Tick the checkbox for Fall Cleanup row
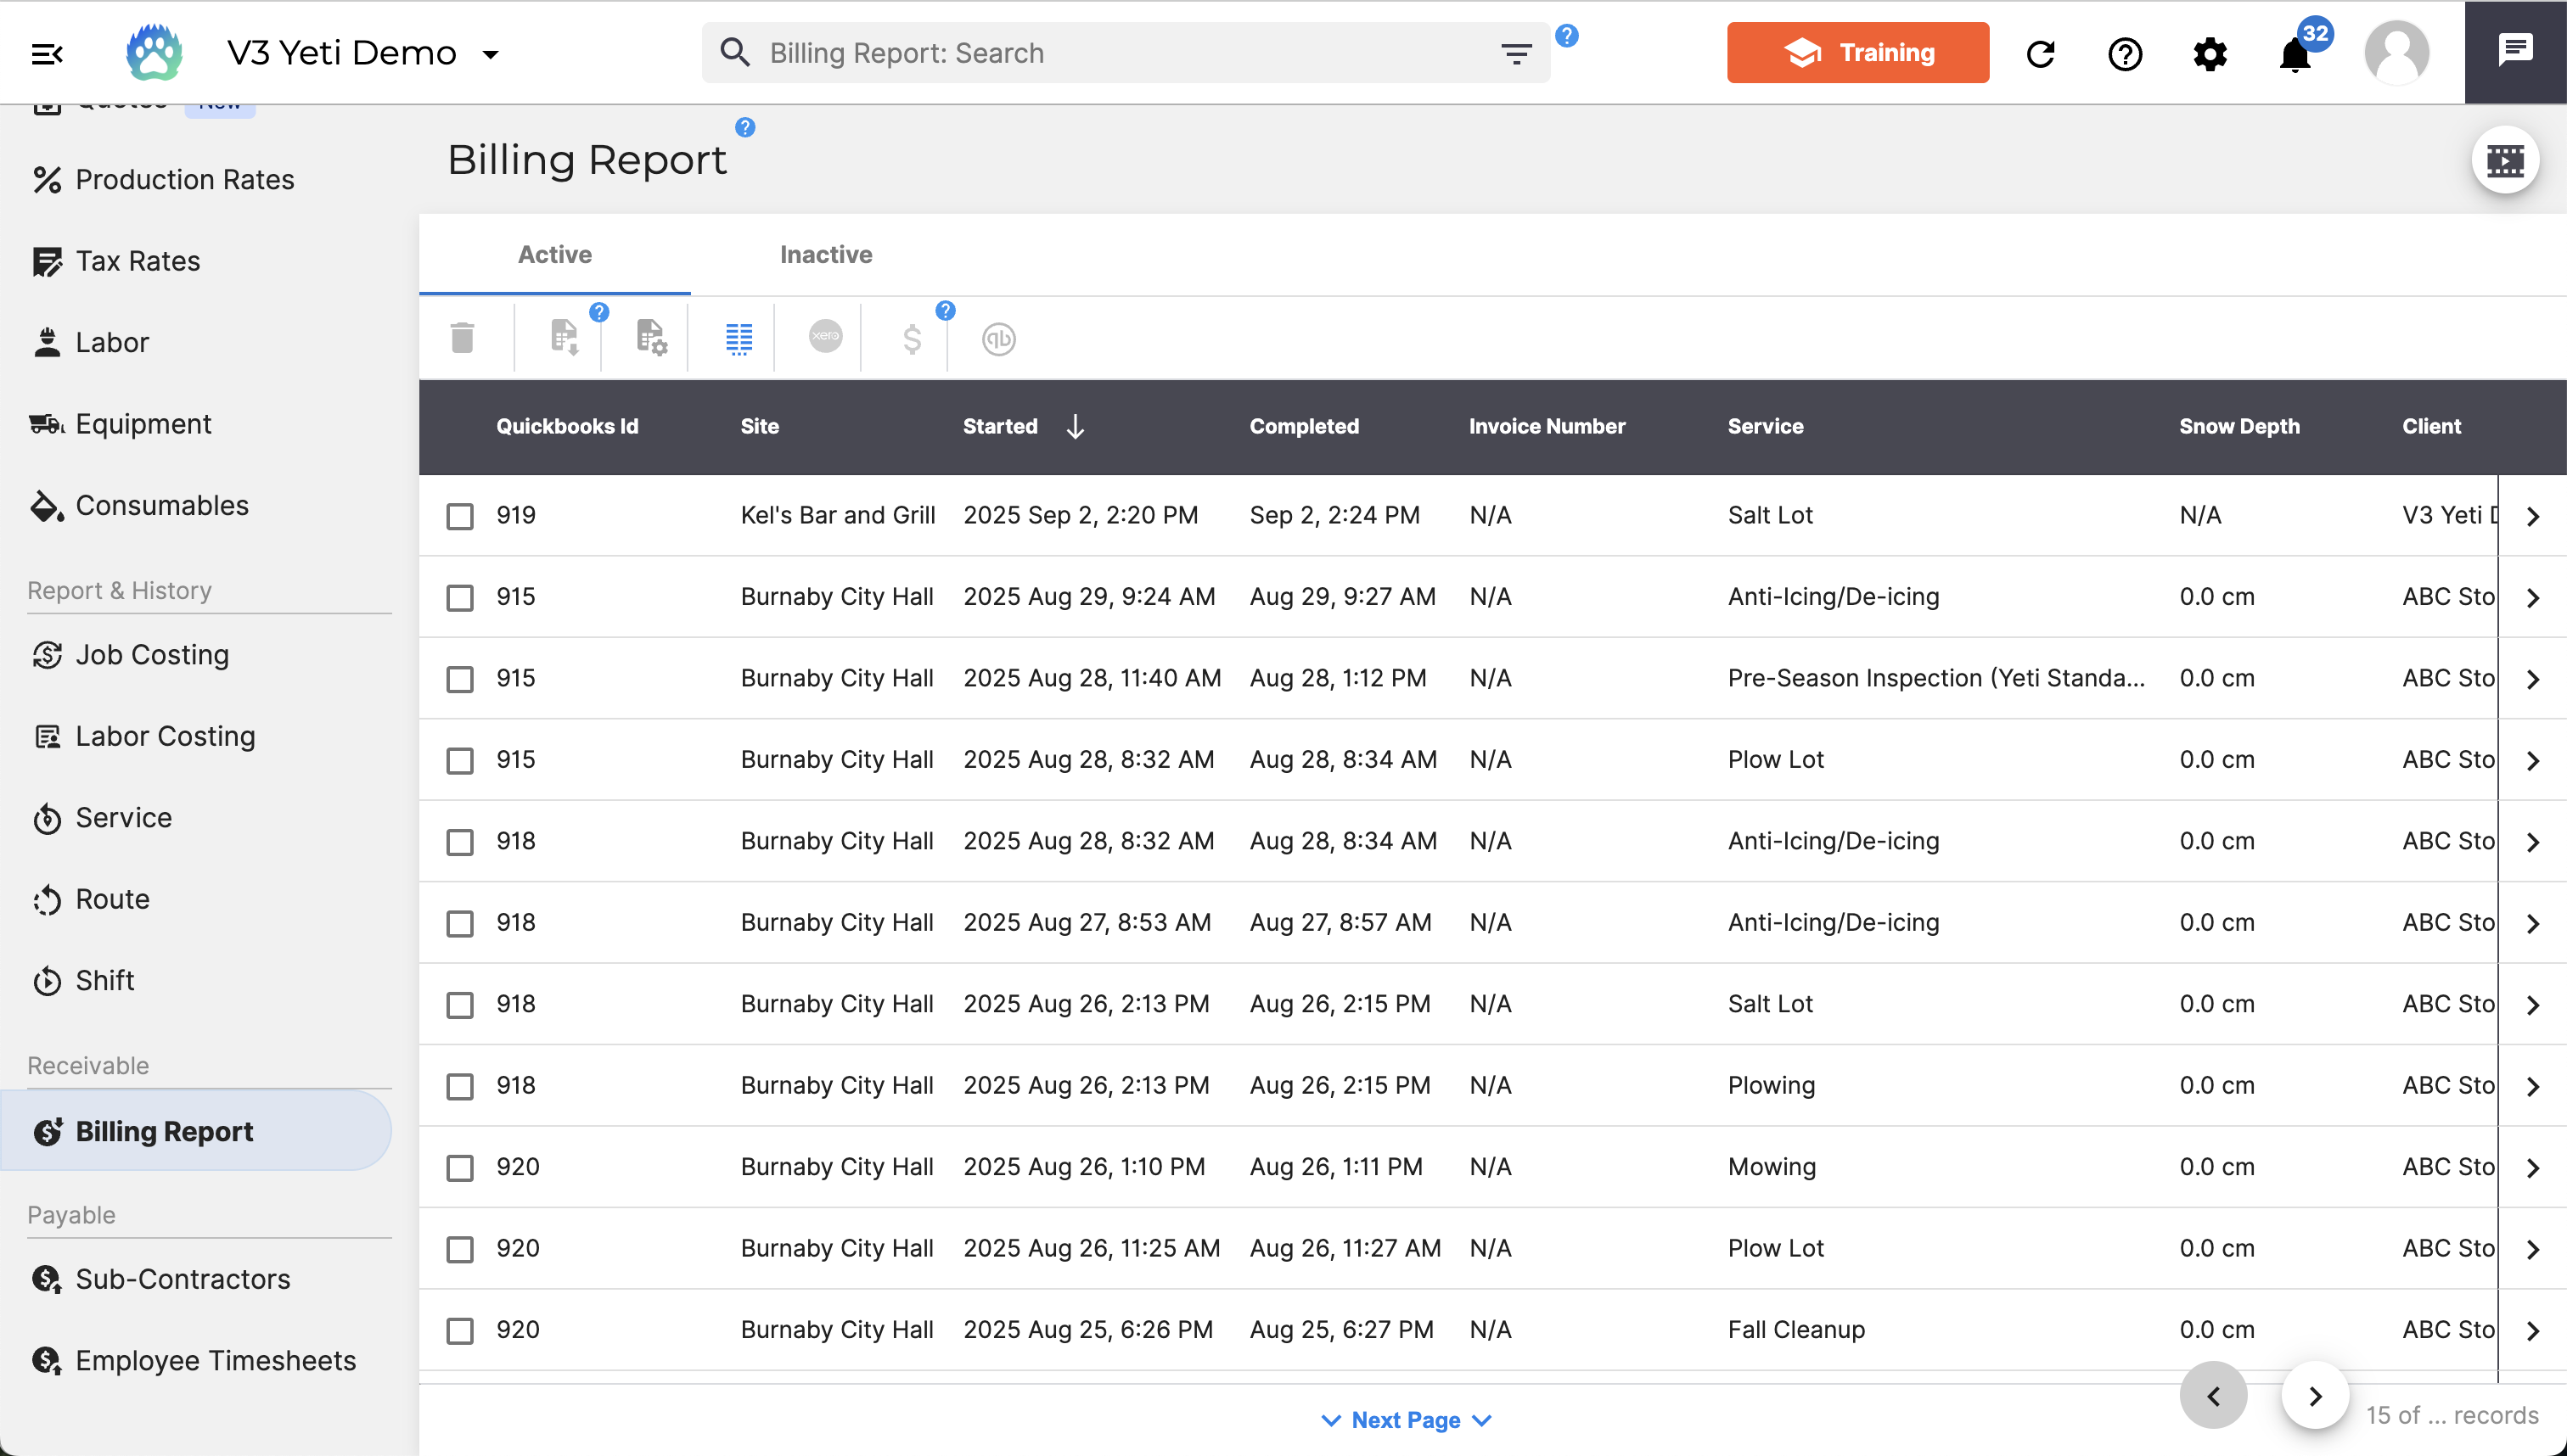The height and width of the screenshot is (1456, 2567). coord(460,1331)
